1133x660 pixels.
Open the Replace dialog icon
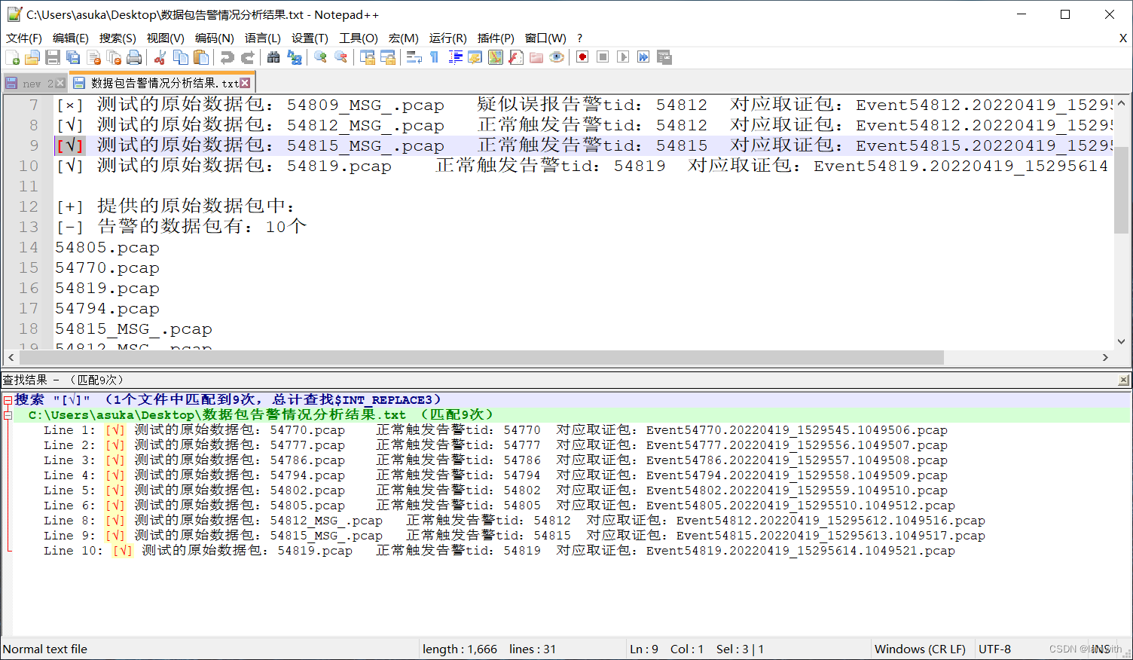[x=295, y=57]
